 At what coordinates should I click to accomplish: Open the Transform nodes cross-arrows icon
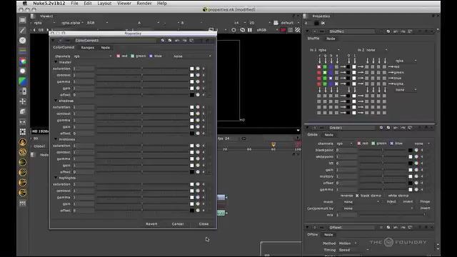point(22,101)
